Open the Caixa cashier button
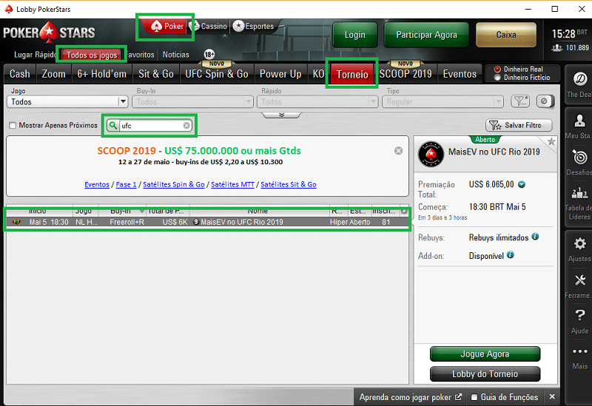This screenshot has width=592, height=406. [x=506, y=35]
